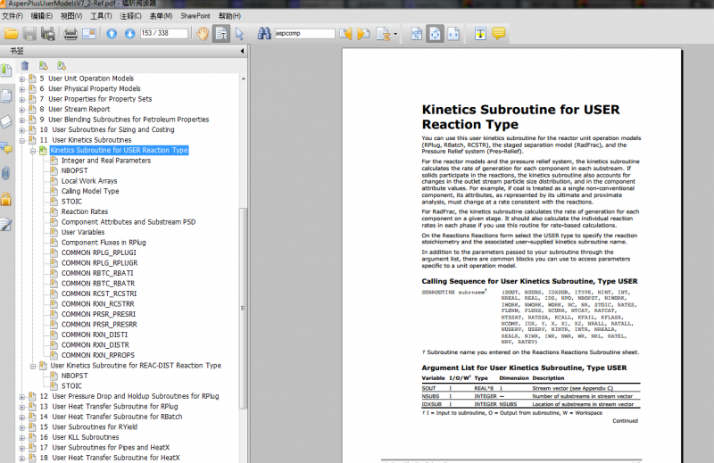714x463 pixels.
Task: Open COMMON RBTC_RBATI bookmark
Action: pos(97,273)
